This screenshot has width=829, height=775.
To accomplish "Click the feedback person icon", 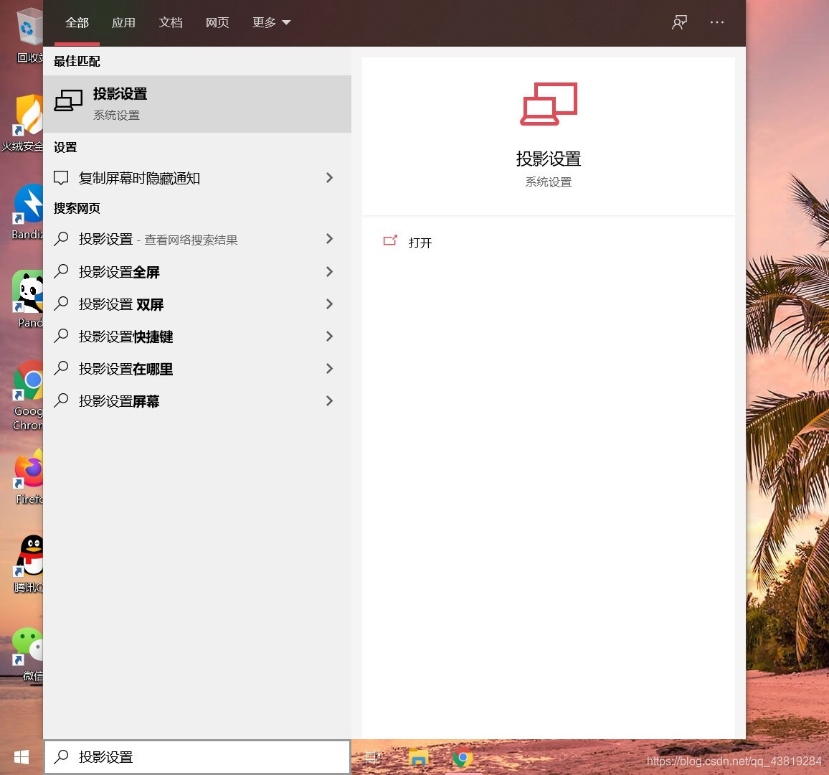I will [x=679, y=22].
